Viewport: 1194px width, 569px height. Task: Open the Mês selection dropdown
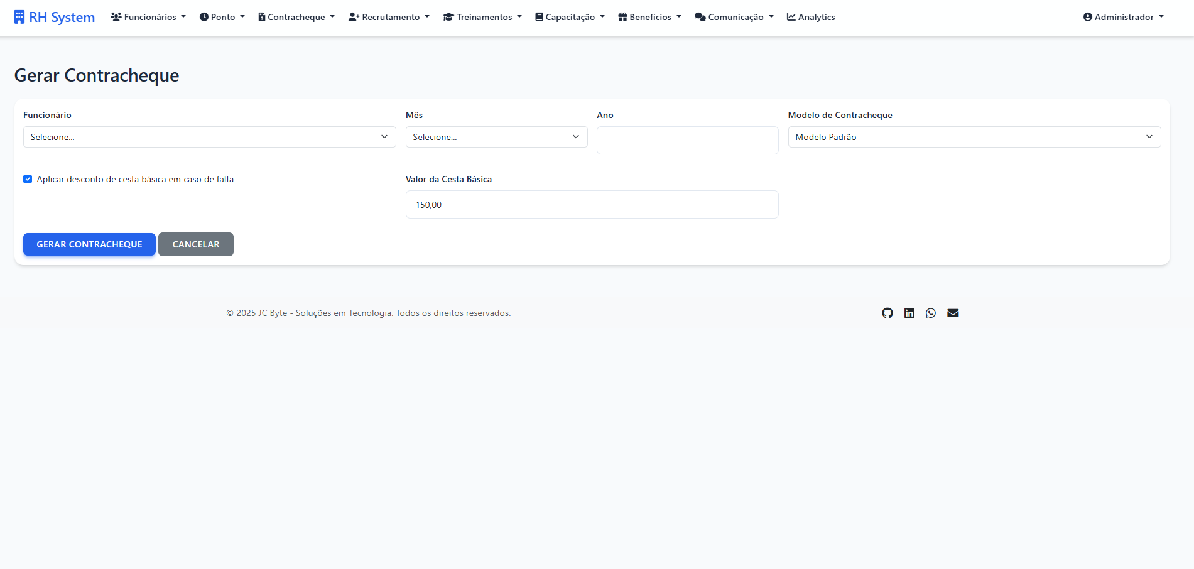click(x=496, y=137)
